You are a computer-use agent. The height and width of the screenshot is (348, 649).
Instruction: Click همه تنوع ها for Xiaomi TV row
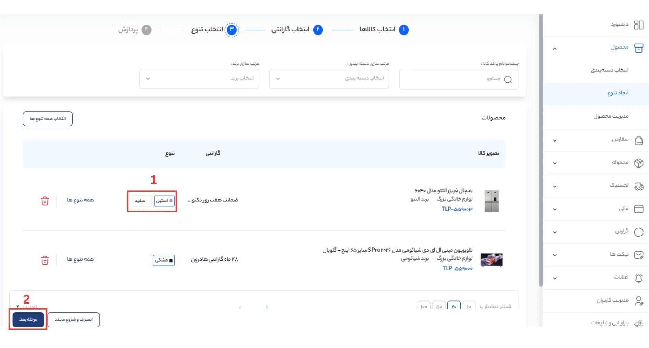[x=80, y=259]
